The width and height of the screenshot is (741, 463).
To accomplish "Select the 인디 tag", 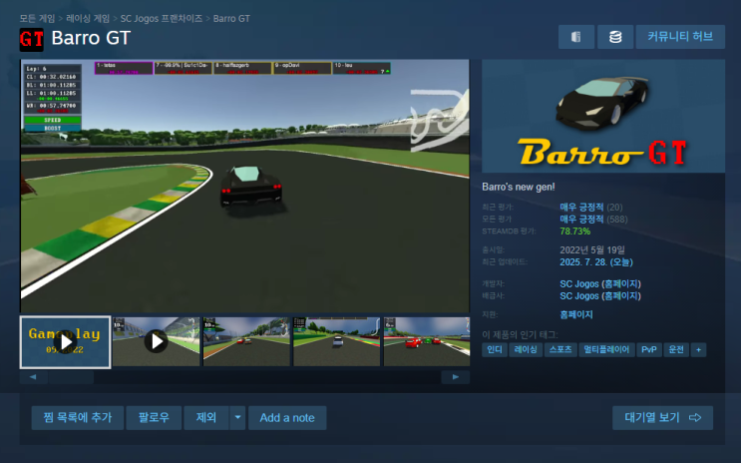I will [495, 349].
